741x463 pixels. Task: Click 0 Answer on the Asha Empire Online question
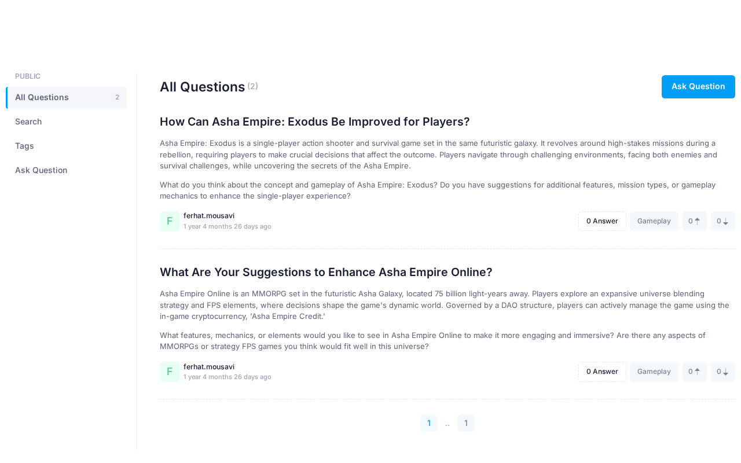(x=602, y=372)
